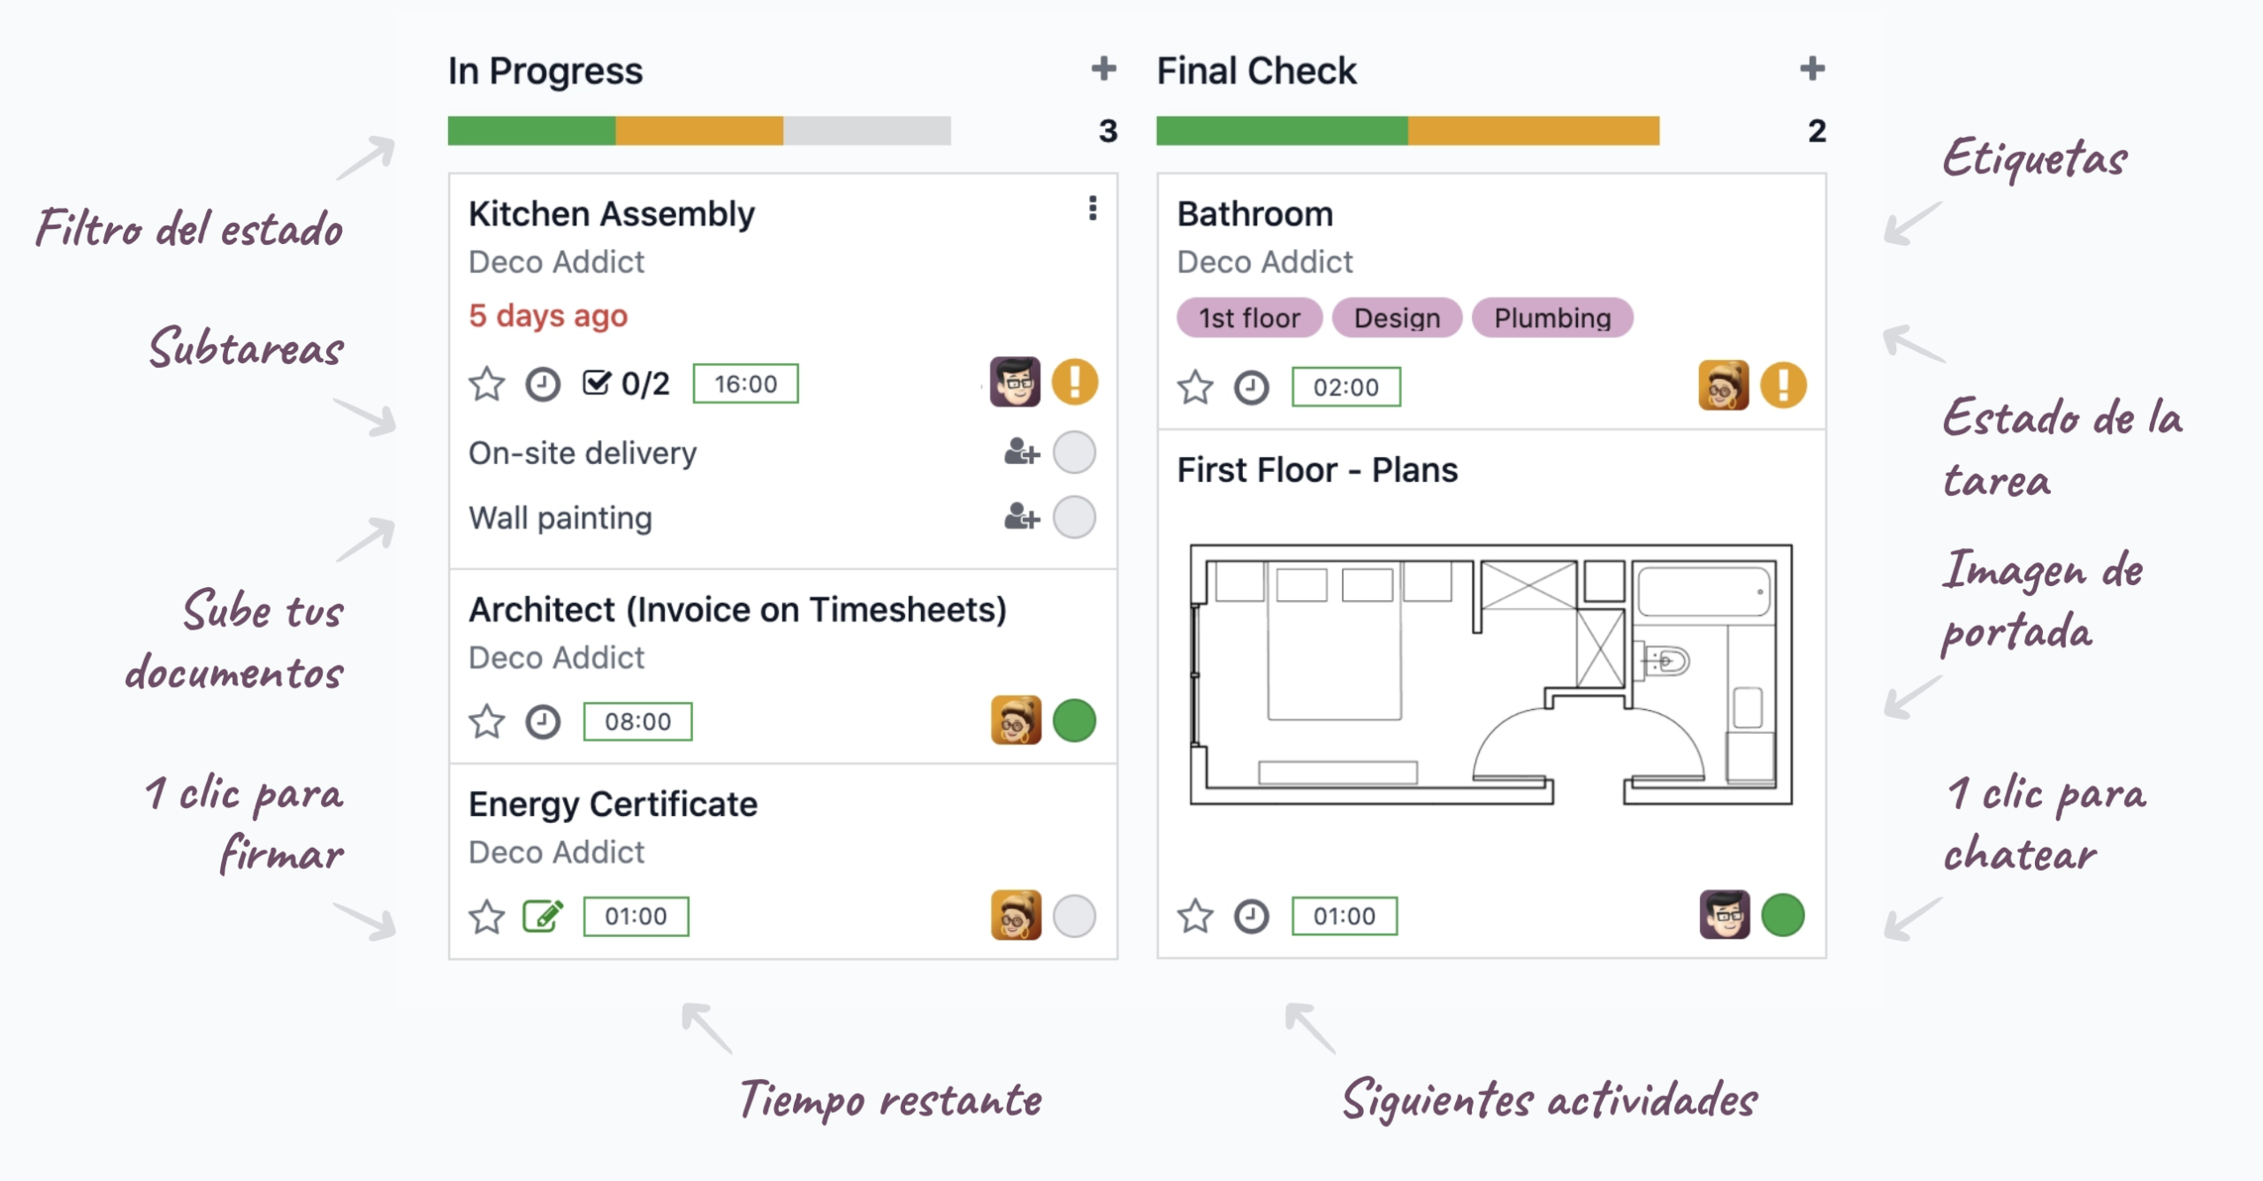The width and height of the screenshot is (2263, 1181).
Task: Open the Kitchen Assembly three-dot menu
Action: 1093,209
